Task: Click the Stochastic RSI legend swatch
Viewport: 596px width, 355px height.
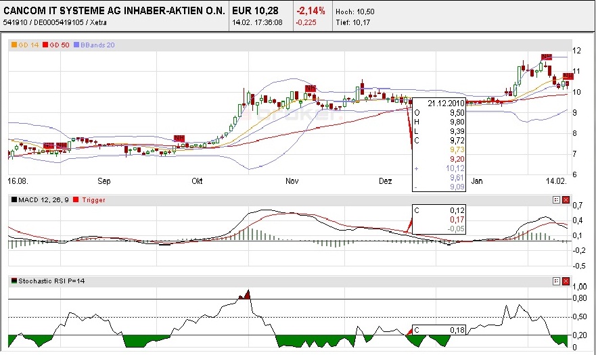Action: pyautogui.click(x=14, y=281)
